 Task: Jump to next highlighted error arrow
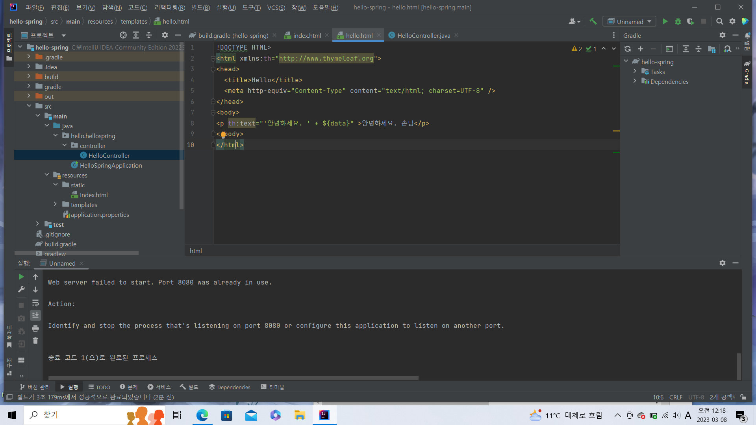[x=614, y=49]
